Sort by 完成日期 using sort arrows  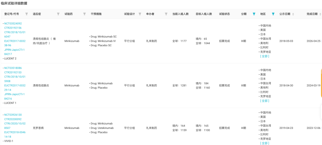[320, 14]
